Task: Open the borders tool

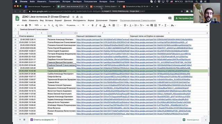Action: coord(114,25)
